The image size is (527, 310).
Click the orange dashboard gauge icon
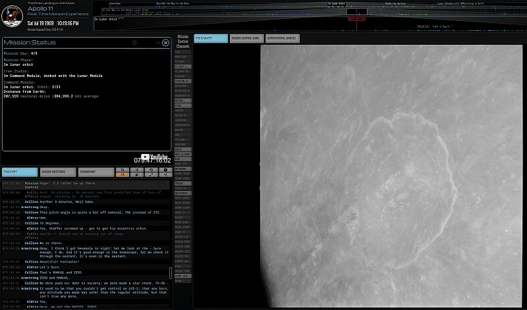(122, 175)
